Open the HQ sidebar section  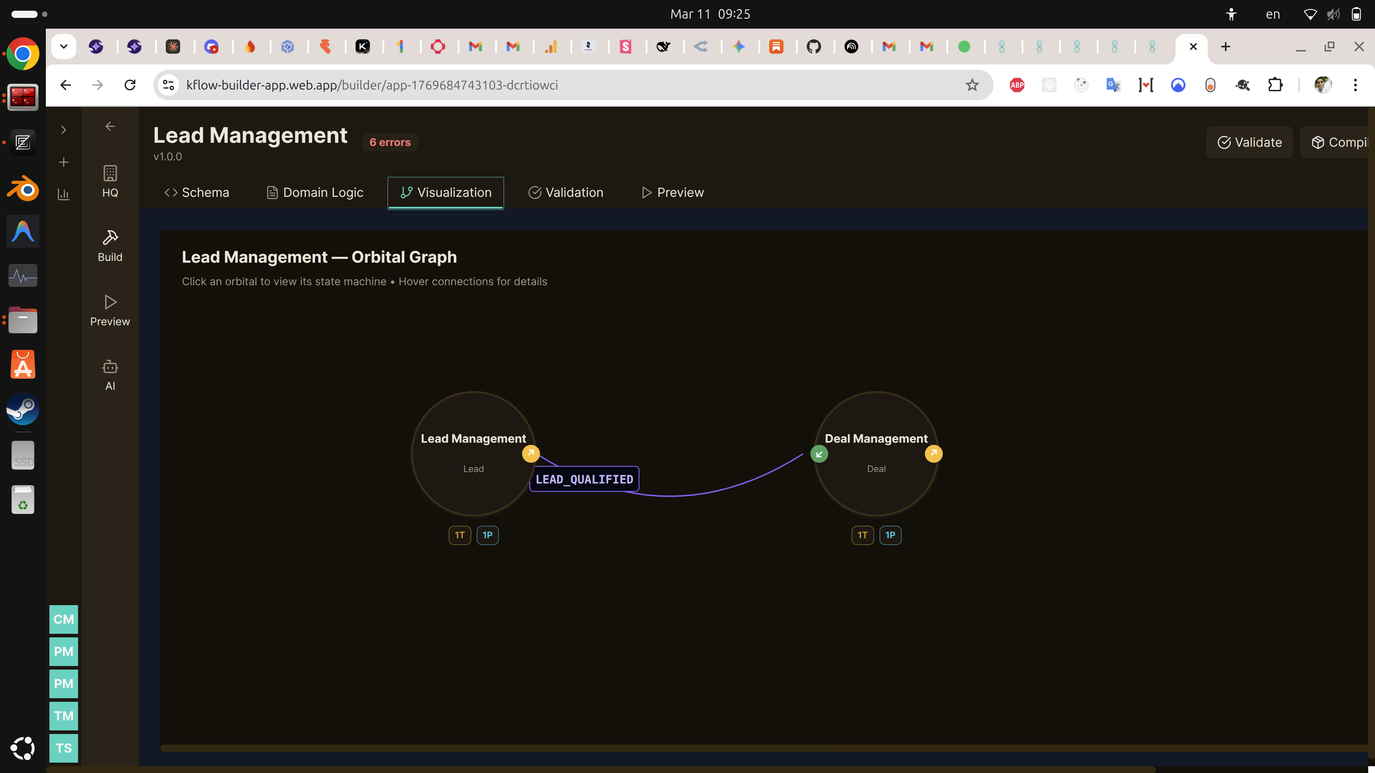(110, 181)
